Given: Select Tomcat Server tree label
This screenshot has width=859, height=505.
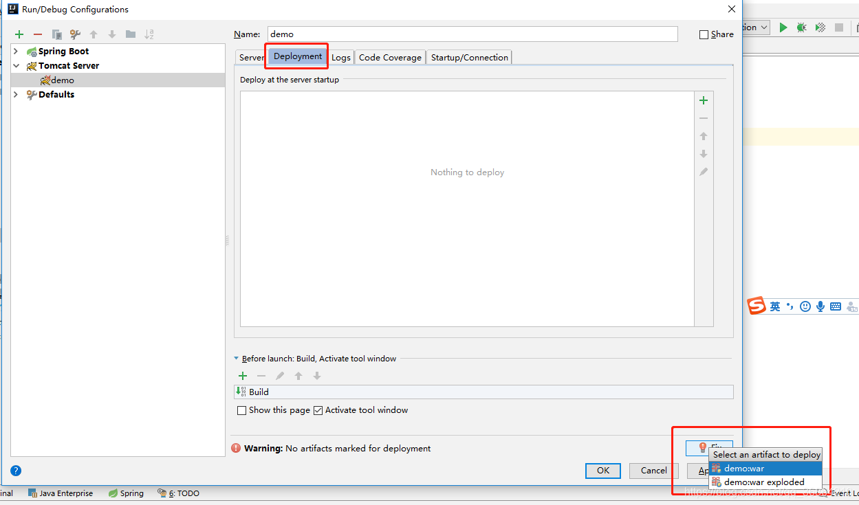Looking at the screenshot, I should tap(69, 66).
